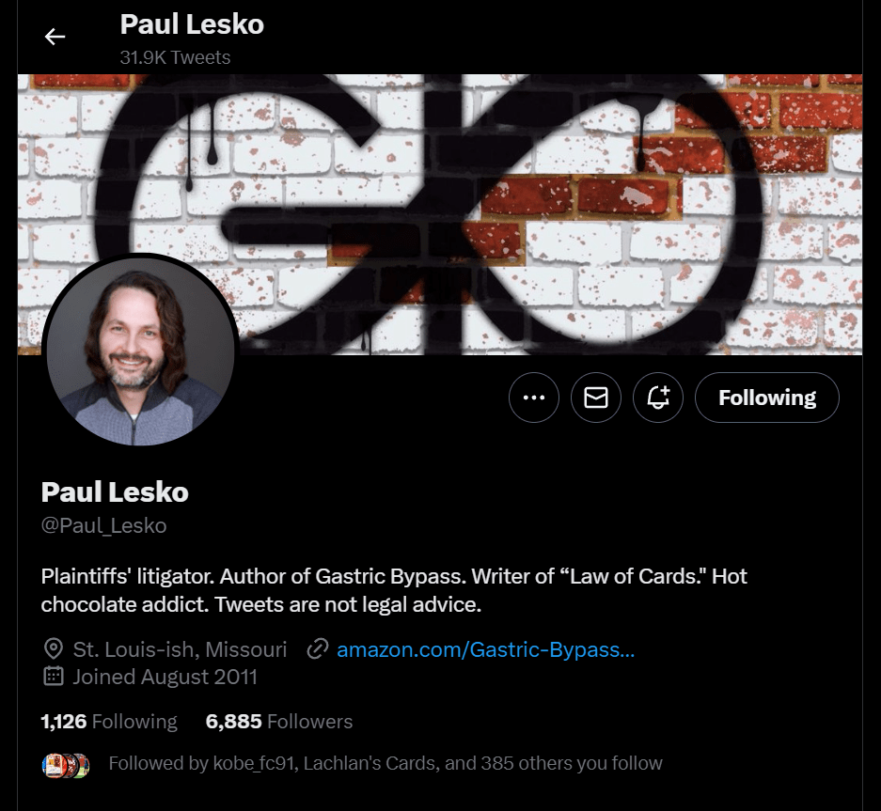This screenshot has height=811, width=881.
Task: Click the Paul Lesko title in top header
Action: 192,24
